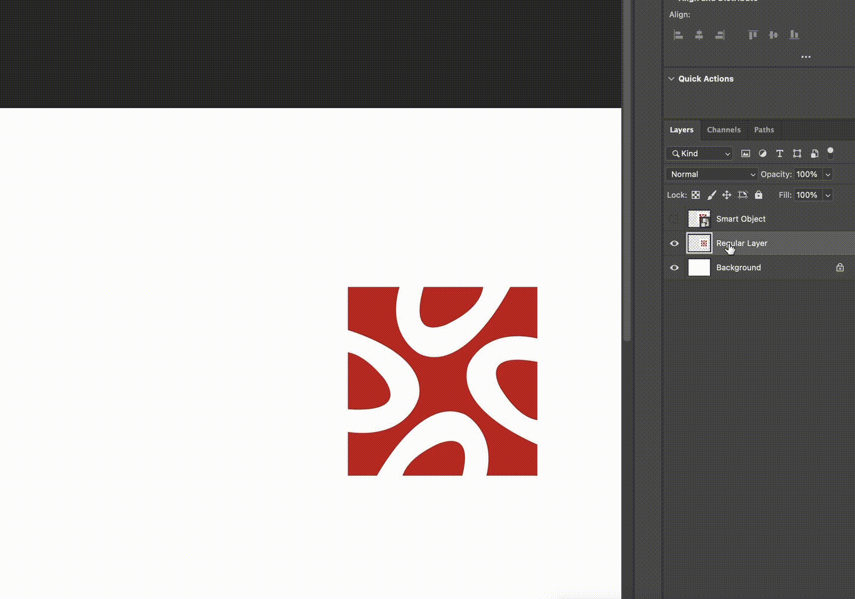855x599 pixels.
Task: Align top edges icon
Action: 752,35
